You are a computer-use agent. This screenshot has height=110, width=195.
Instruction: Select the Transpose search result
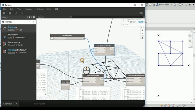pos(18,28)
